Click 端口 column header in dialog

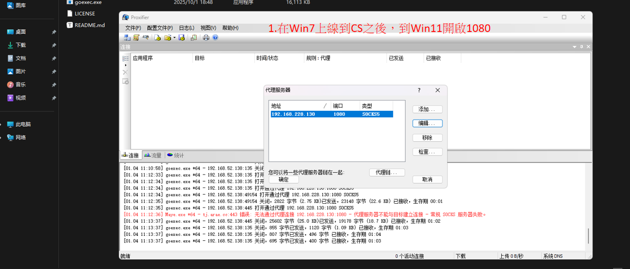345,106
